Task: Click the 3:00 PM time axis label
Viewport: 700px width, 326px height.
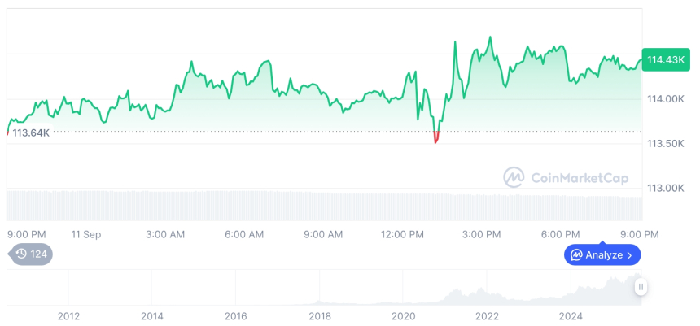Action: point(481,234)
